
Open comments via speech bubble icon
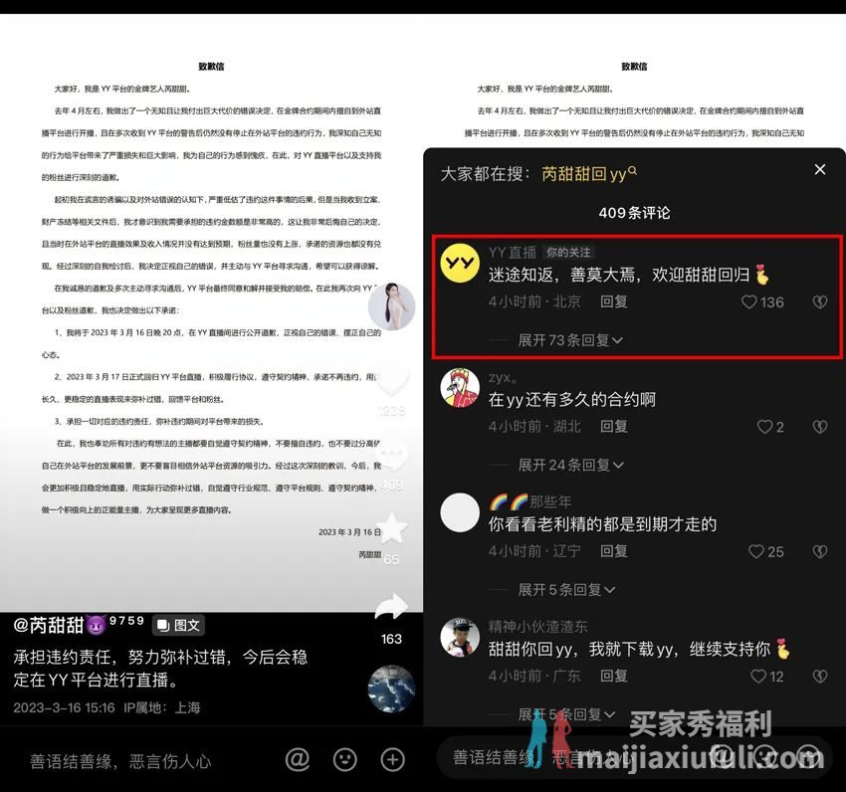point(392,456)
